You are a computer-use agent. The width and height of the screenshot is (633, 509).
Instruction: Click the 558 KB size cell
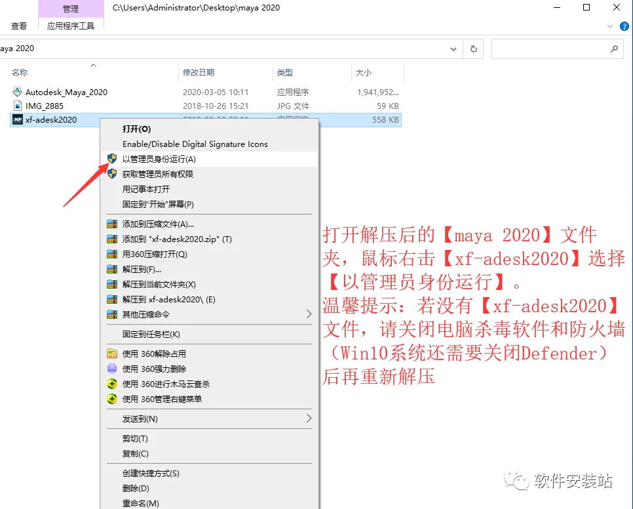pyautogui.click(x=385, y=119)
